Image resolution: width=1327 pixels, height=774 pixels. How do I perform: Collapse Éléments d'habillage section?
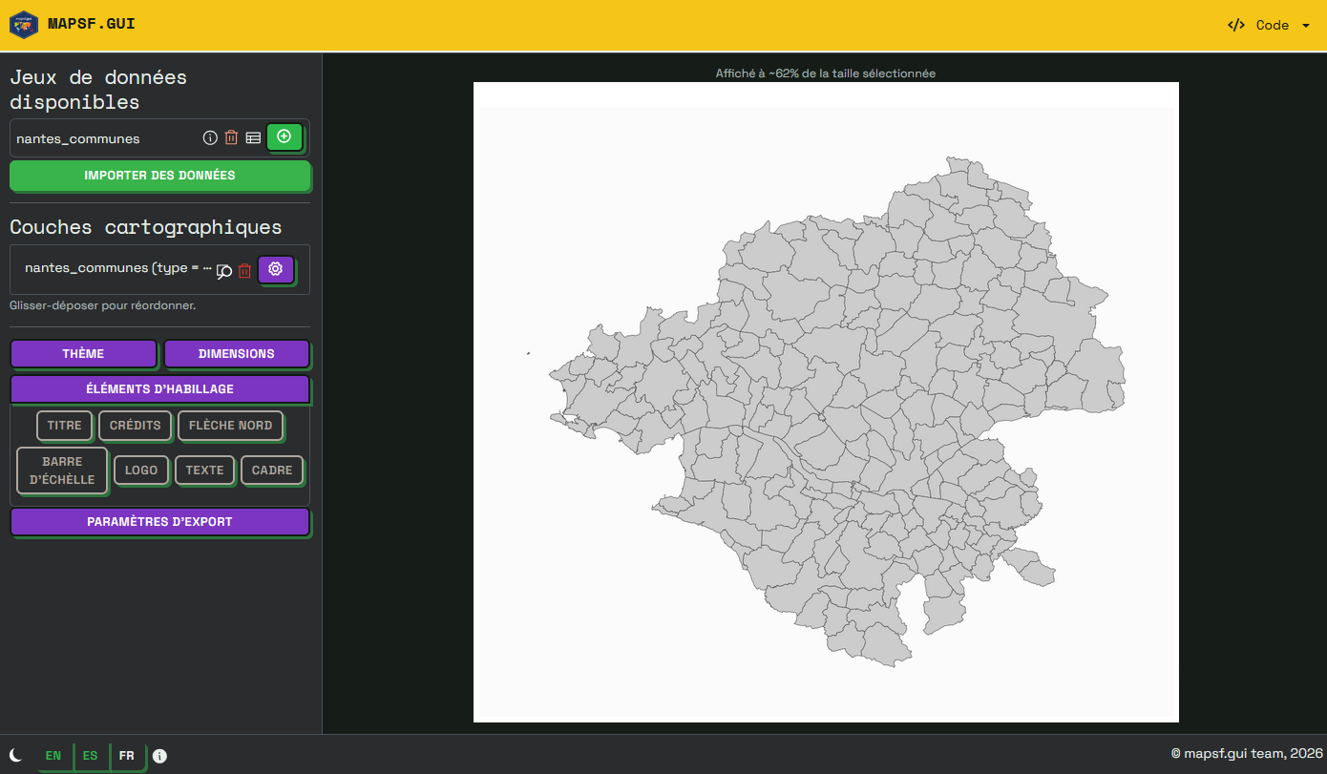159,388
